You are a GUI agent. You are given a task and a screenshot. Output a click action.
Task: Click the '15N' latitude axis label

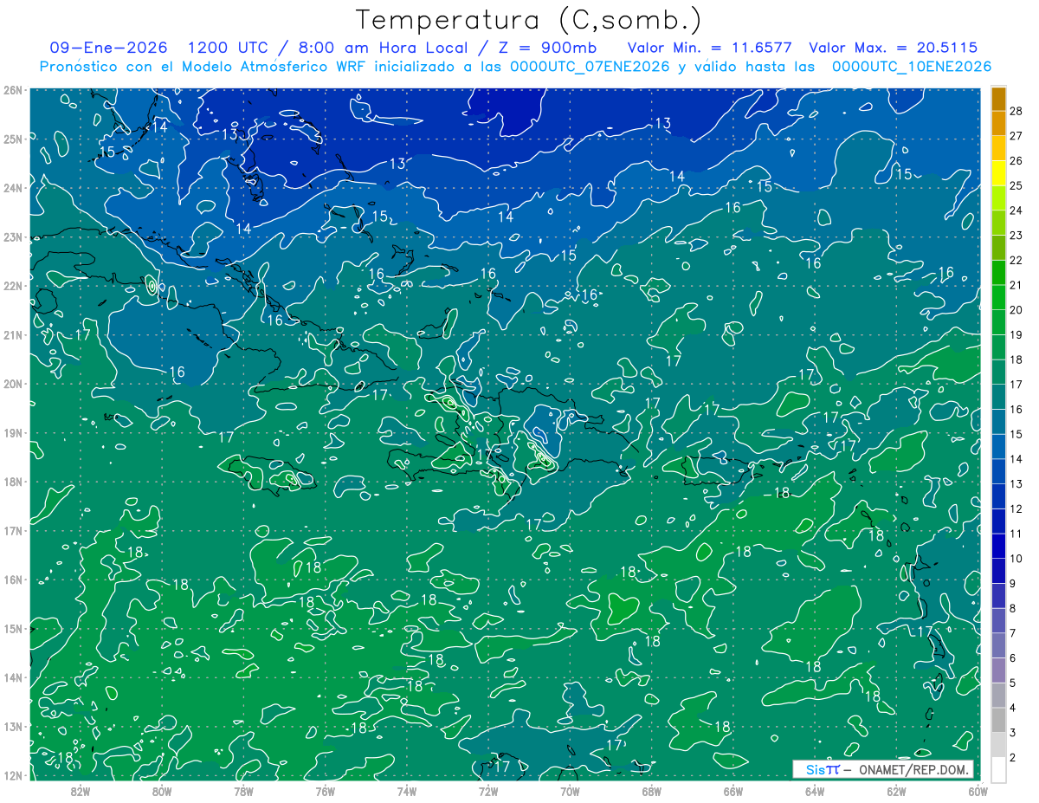coord(12,628)
